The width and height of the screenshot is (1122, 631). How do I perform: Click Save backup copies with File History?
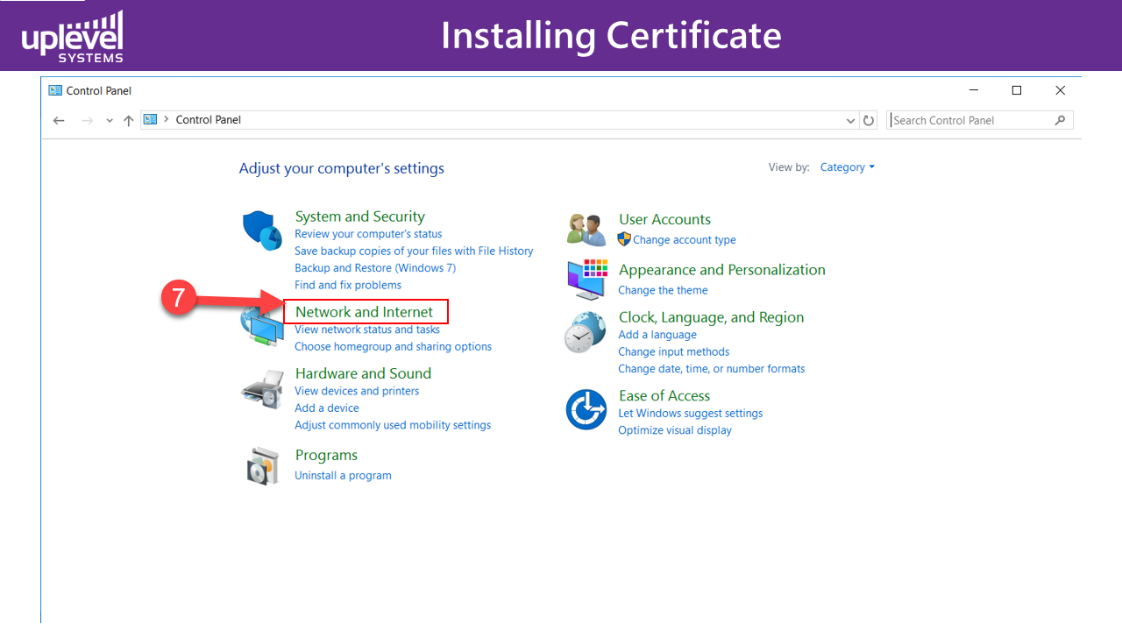click(414, 251)
